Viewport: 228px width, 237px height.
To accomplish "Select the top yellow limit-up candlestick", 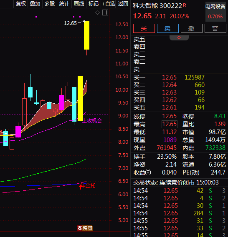I will [x=87, y=35].
